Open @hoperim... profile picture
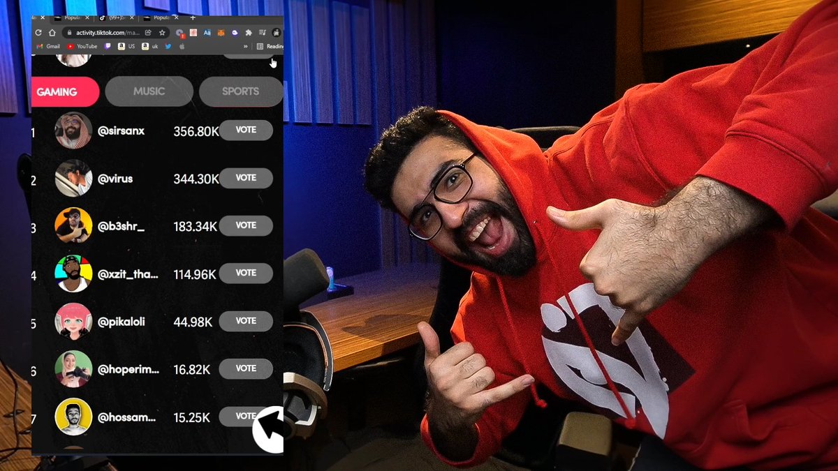Screen dimensions: 838x471 73,368
